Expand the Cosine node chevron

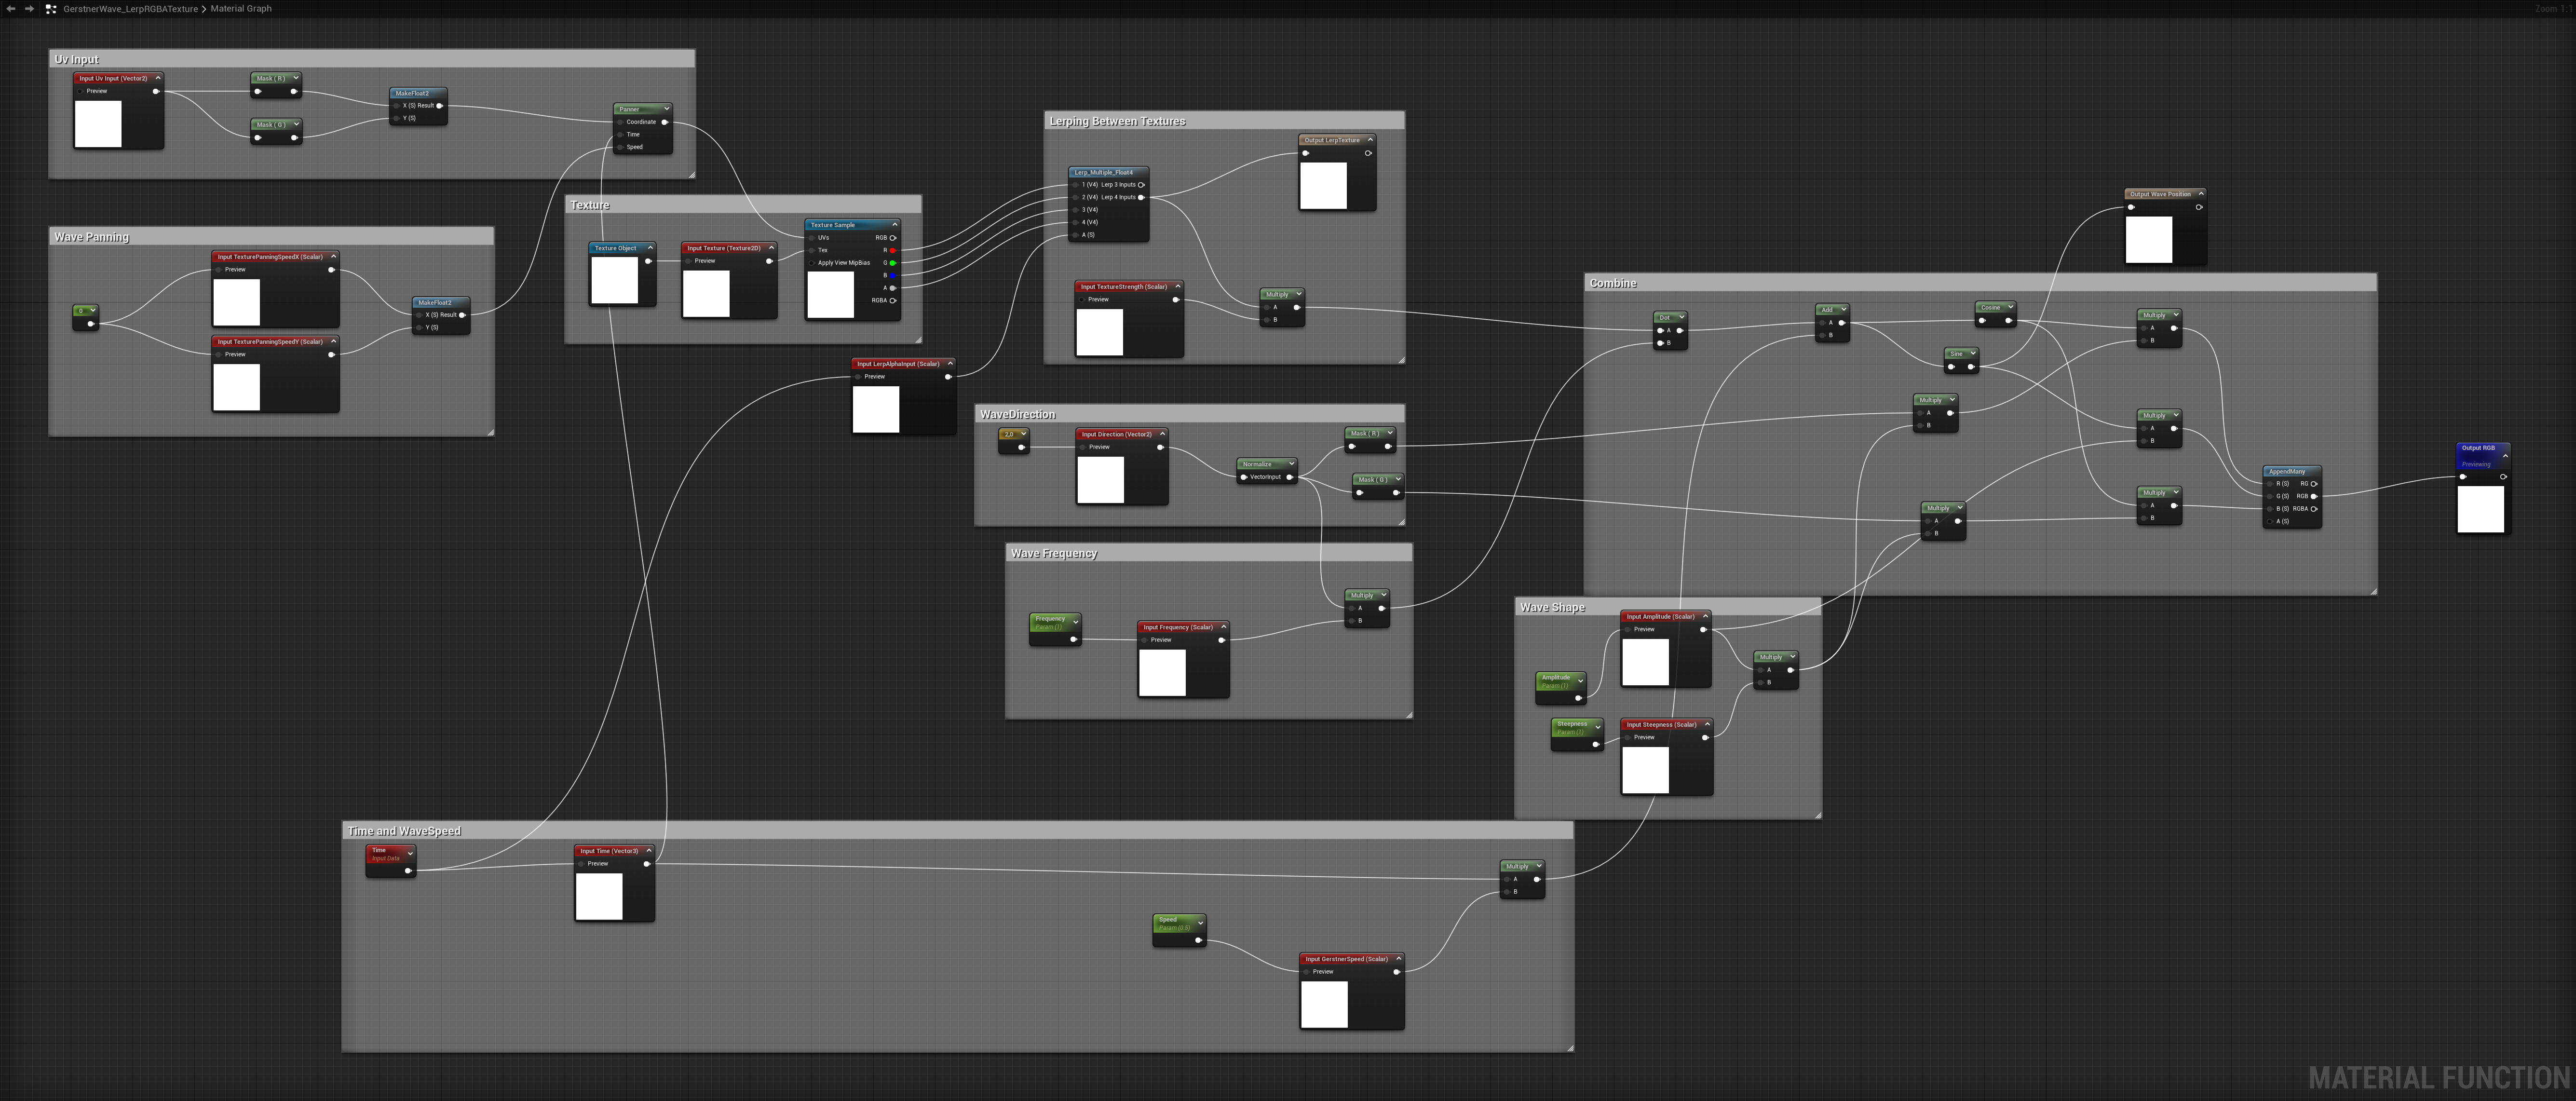pyautogui.click(x=2009, y=307)
